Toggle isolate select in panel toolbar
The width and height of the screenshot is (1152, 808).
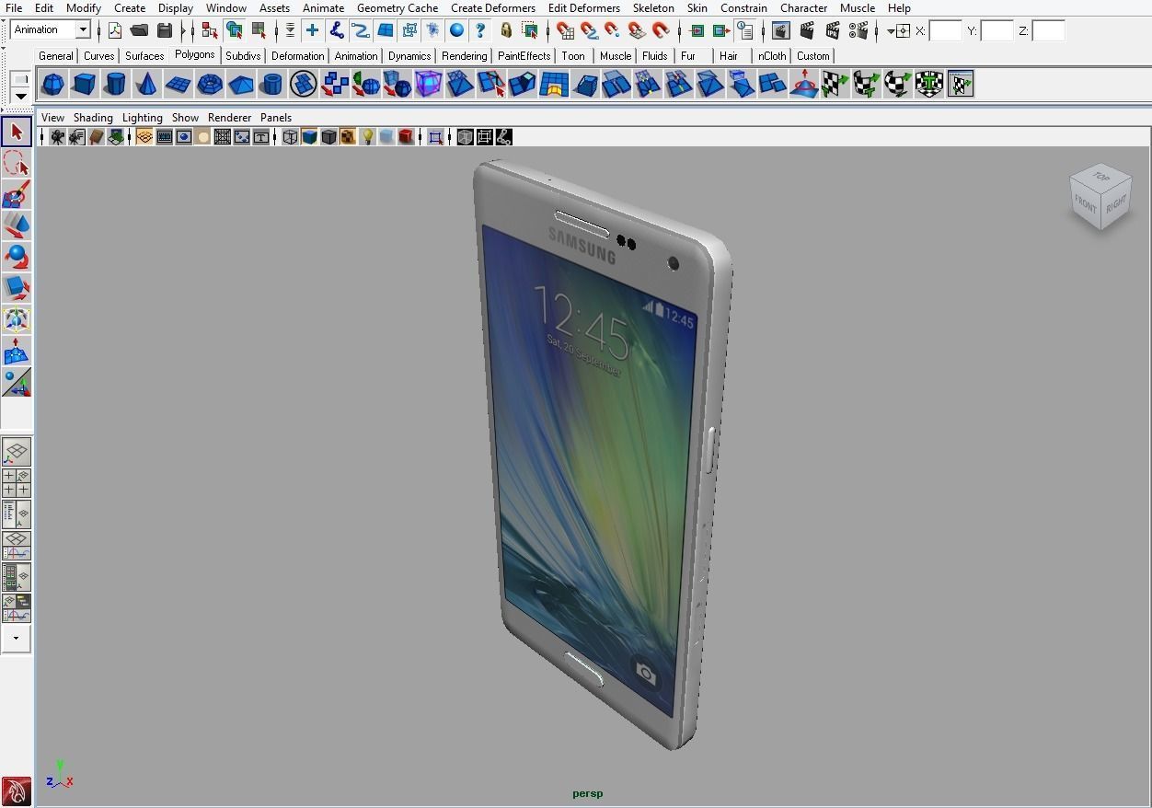click(x=435, y=137)
